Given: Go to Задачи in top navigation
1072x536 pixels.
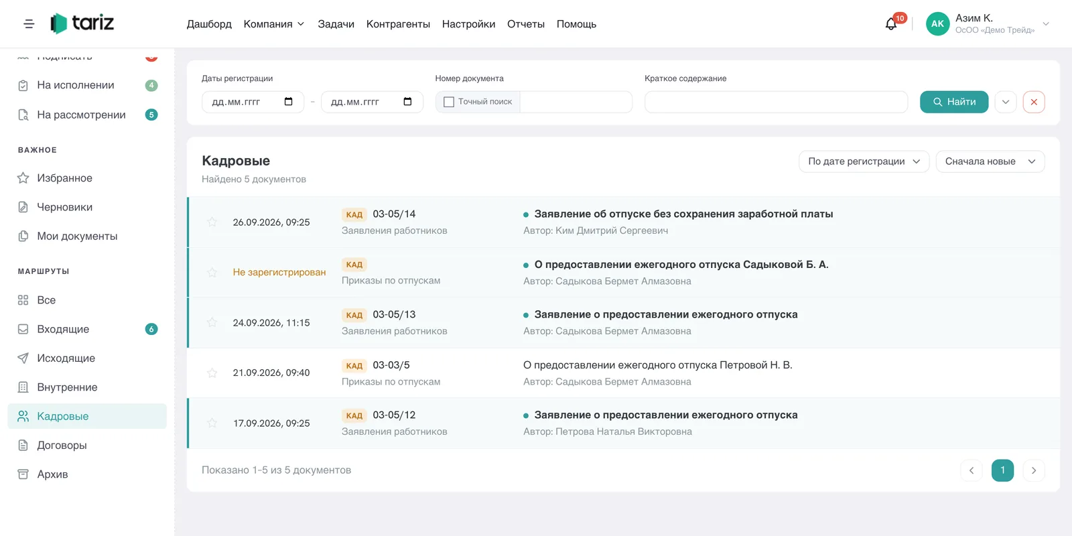Looking at the screenshot, I should click(x=336, y=24).
